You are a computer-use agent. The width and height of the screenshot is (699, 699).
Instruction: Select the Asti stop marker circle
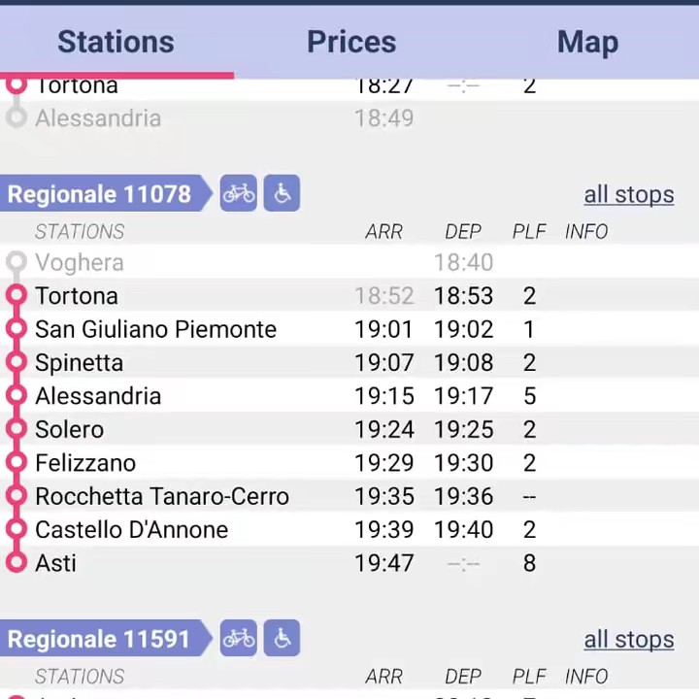[17, 563]
